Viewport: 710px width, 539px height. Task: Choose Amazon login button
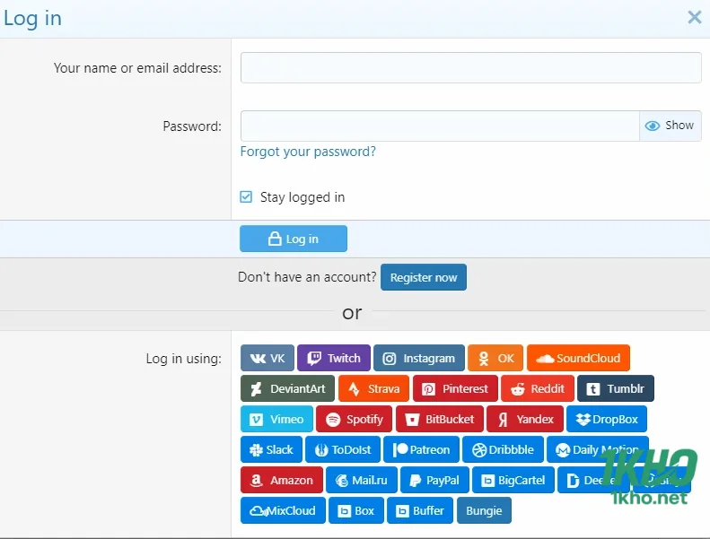click(x=282, y=481)
